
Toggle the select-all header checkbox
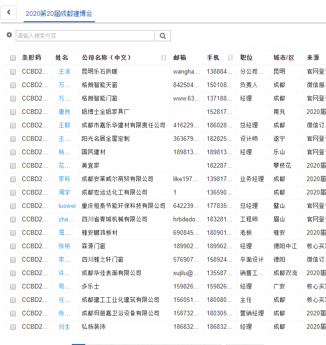tap(13, 58)
